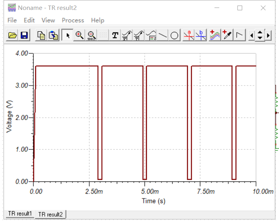The width and height of the screenshot is (279, 223).
Task: Open the legend tool icon
Action: click(151, 35)
